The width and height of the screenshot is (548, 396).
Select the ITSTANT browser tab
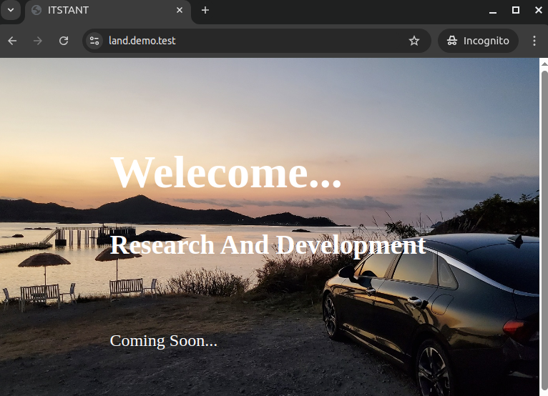click(100, 11)
